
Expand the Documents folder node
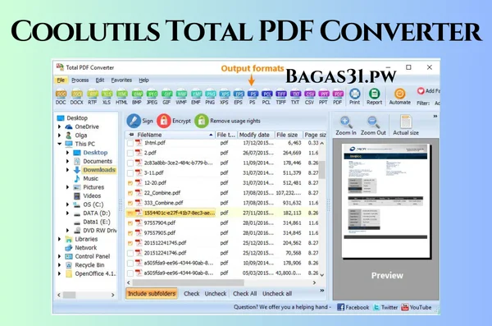(x=67, y=161)
